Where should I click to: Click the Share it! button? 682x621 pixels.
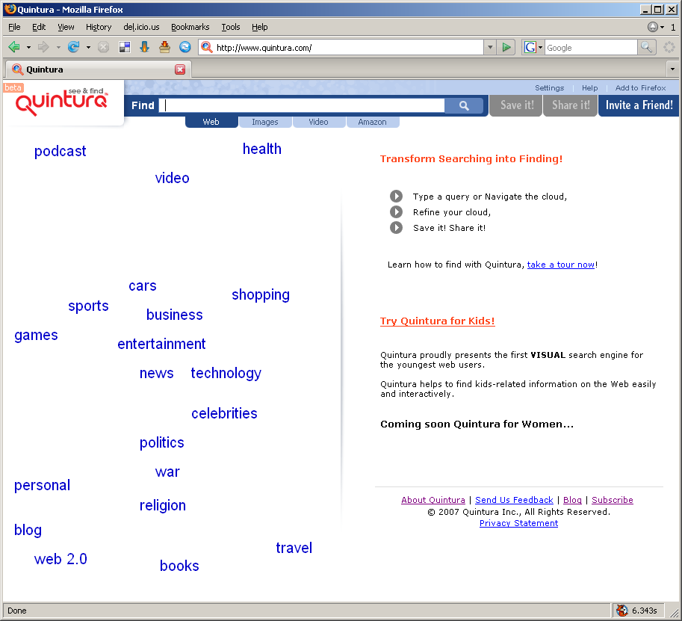pos(571,105)
